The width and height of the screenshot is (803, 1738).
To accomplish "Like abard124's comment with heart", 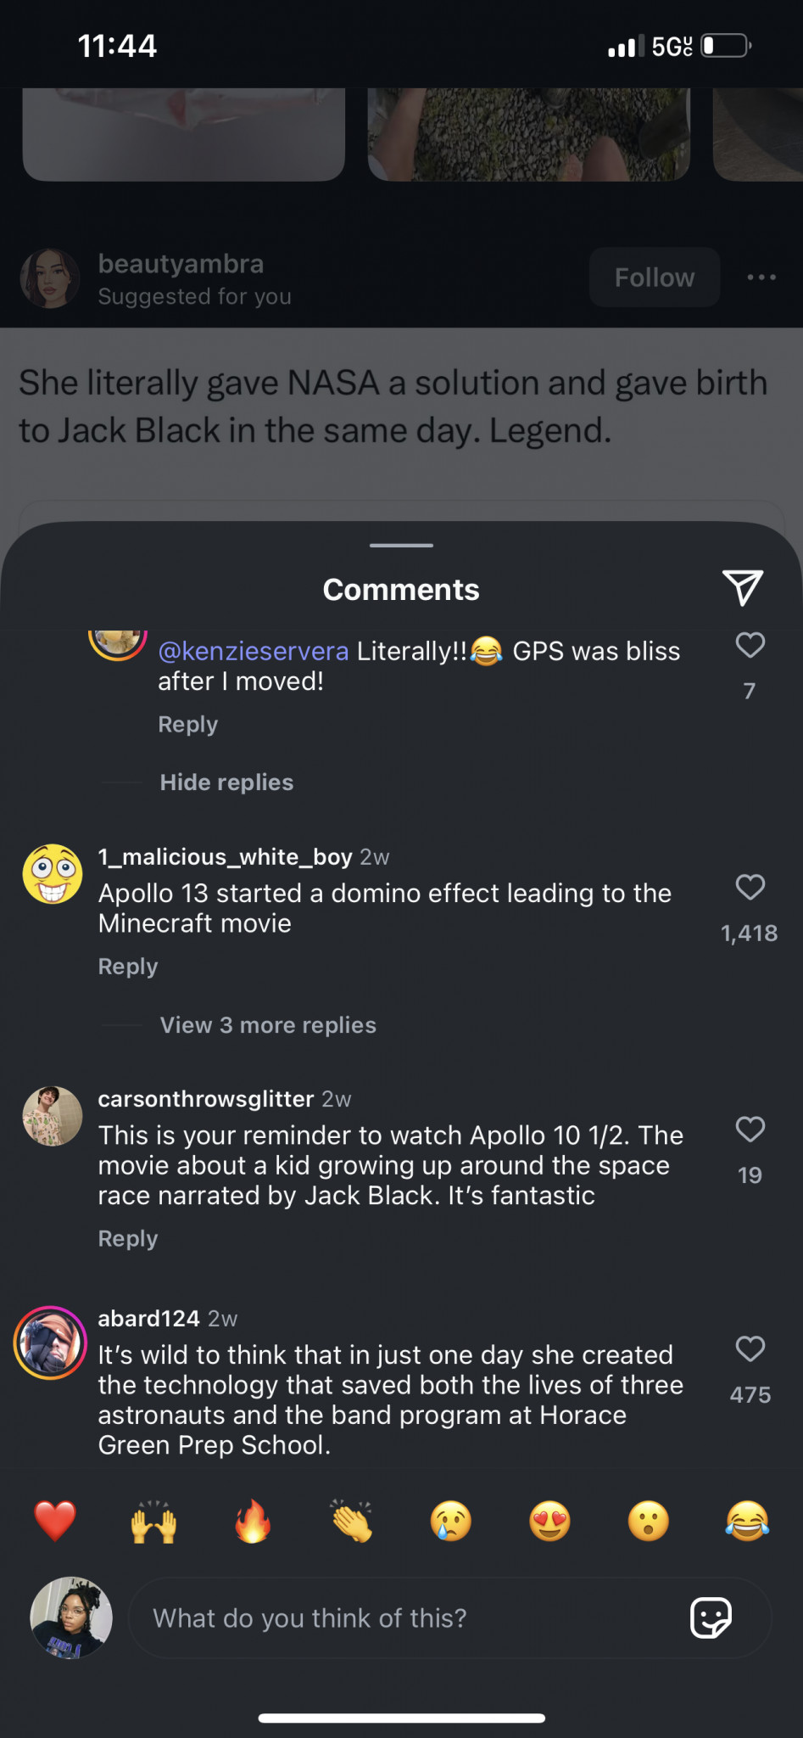I will [750, 1349].
